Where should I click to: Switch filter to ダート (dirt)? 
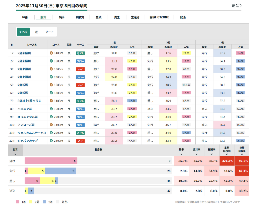[x=49, y=32]
